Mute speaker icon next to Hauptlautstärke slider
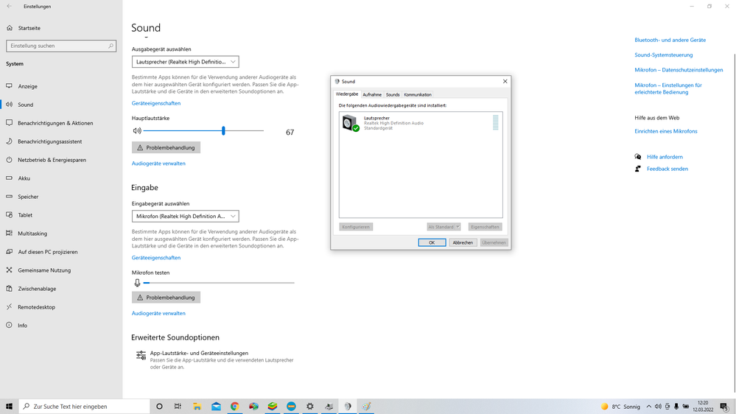The height and width of the screenshot is (414, 736). [137, 131]
